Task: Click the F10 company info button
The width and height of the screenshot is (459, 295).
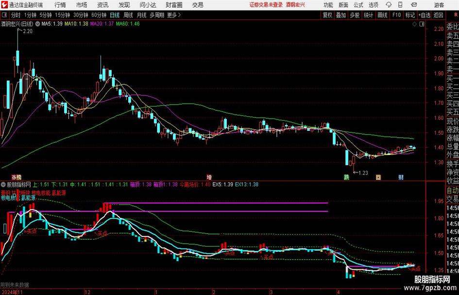Action: (x=397, y=15)
